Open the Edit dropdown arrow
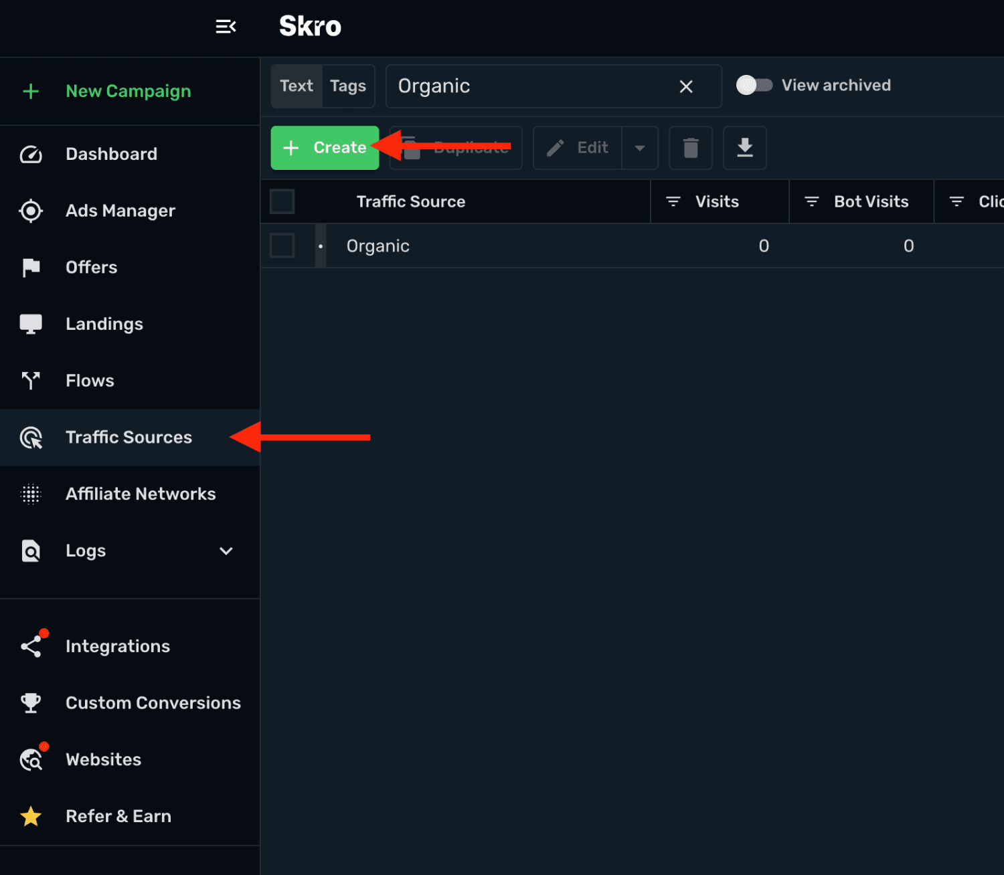 [640, 148]
